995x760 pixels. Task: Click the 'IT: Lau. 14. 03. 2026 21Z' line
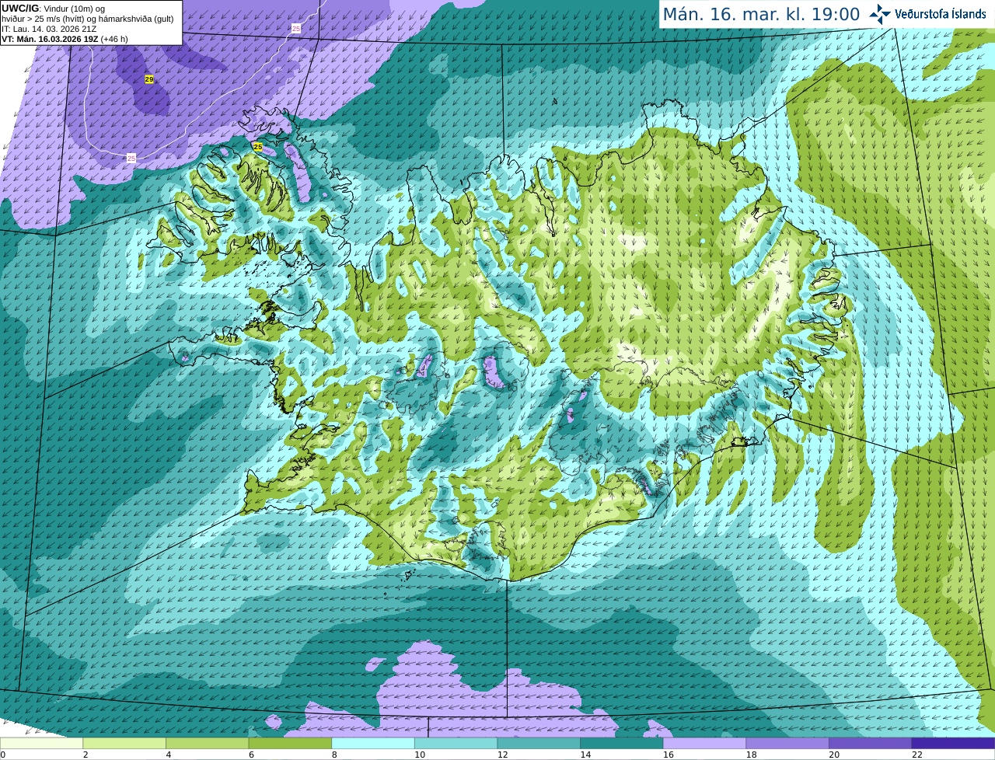[49, 29]
